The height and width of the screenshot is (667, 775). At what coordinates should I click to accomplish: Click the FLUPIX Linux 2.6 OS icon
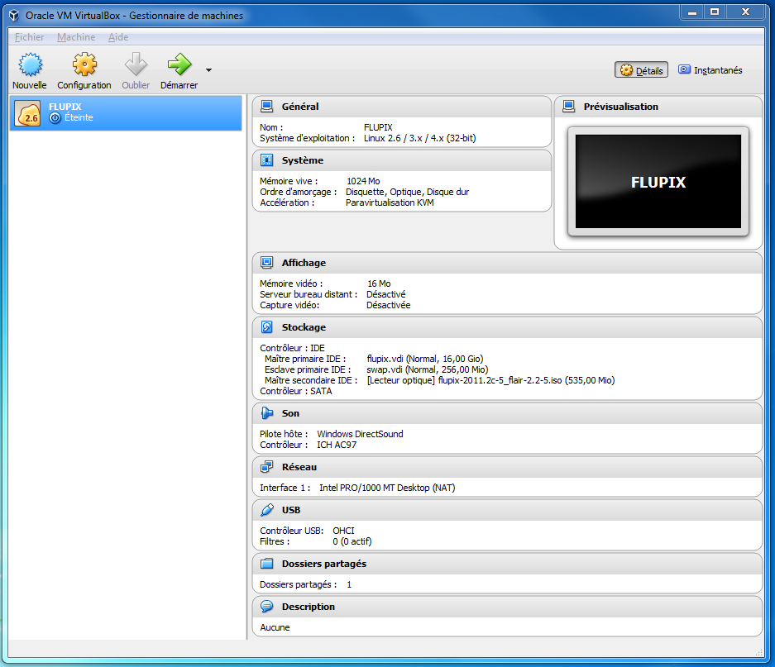(27, 113)
